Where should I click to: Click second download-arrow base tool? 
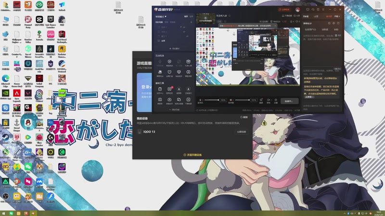[188, 90]
